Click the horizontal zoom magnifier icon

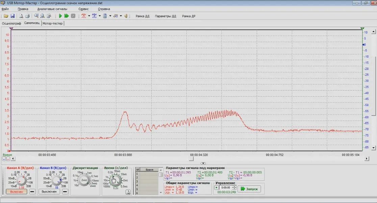(x=42, y=16)
